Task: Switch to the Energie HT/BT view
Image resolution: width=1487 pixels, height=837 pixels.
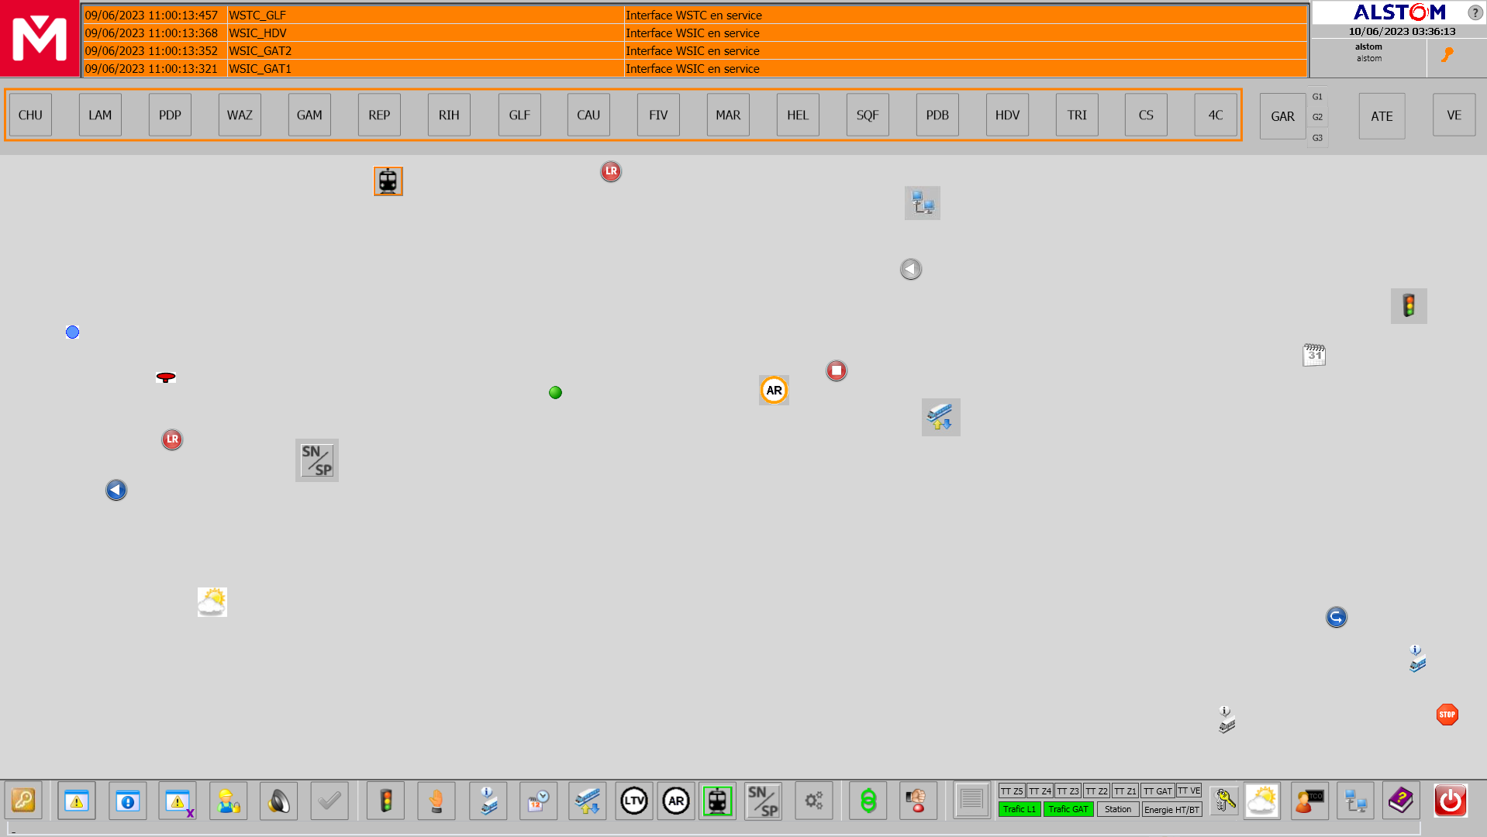Action: coord(1171,809)
